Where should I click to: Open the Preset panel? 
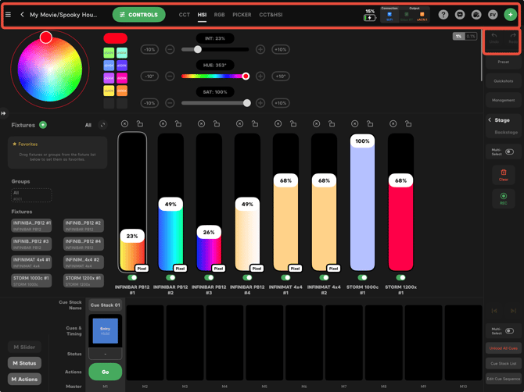[504, 62]
